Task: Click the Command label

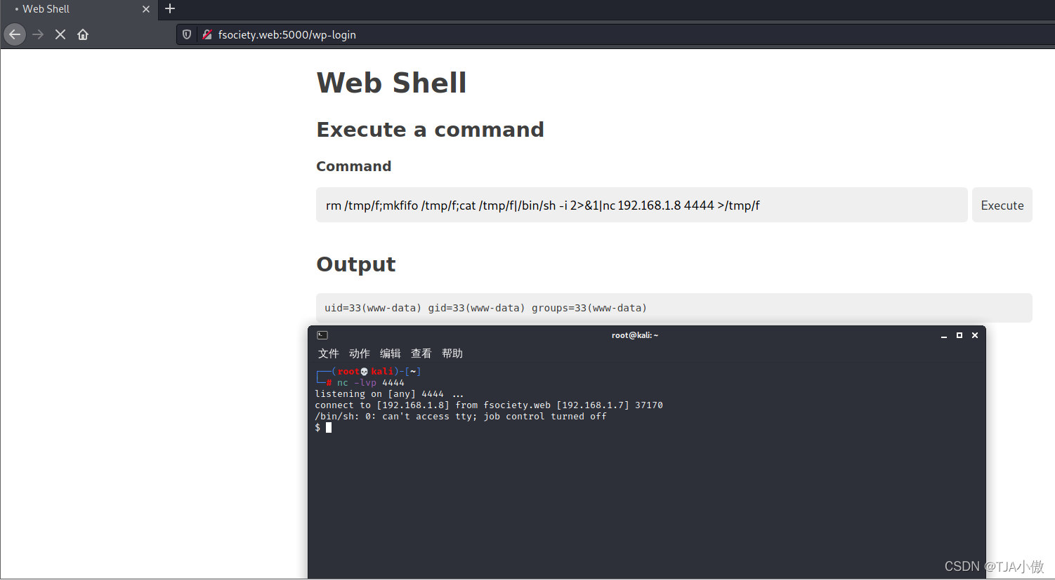Action: (x=353, y=166)
